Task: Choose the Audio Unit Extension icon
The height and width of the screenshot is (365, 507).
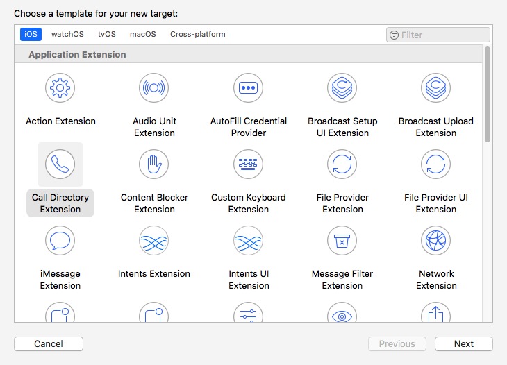Action: (154, 87)
